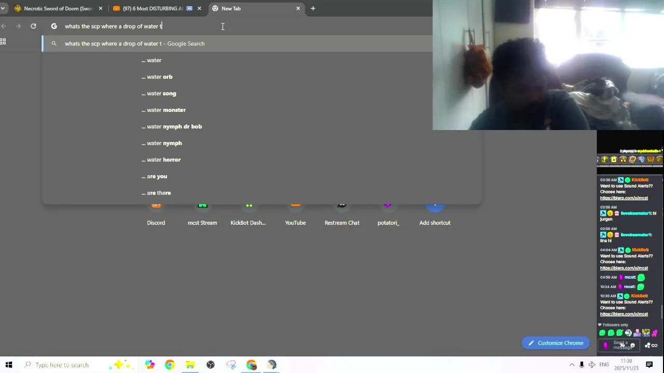Open the last blerp.com/x/mcst link in chat
The height and width of the screenshot is (373, 664).
tap(624, 314)
